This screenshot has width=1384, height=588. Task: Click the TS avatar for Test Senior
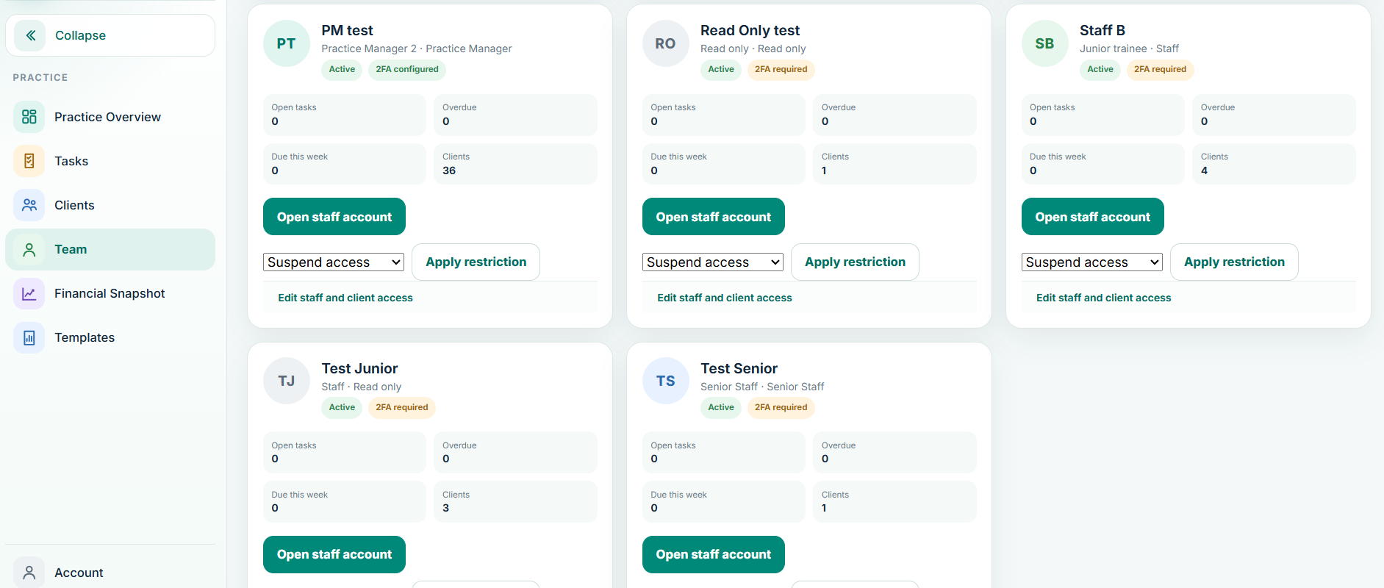pos(666,381)
